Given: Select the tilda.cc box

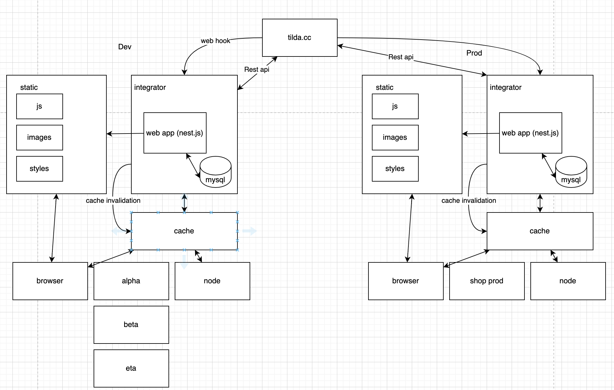Looking at the screenshot, I should pyautogui.click(x=300, y=38).
